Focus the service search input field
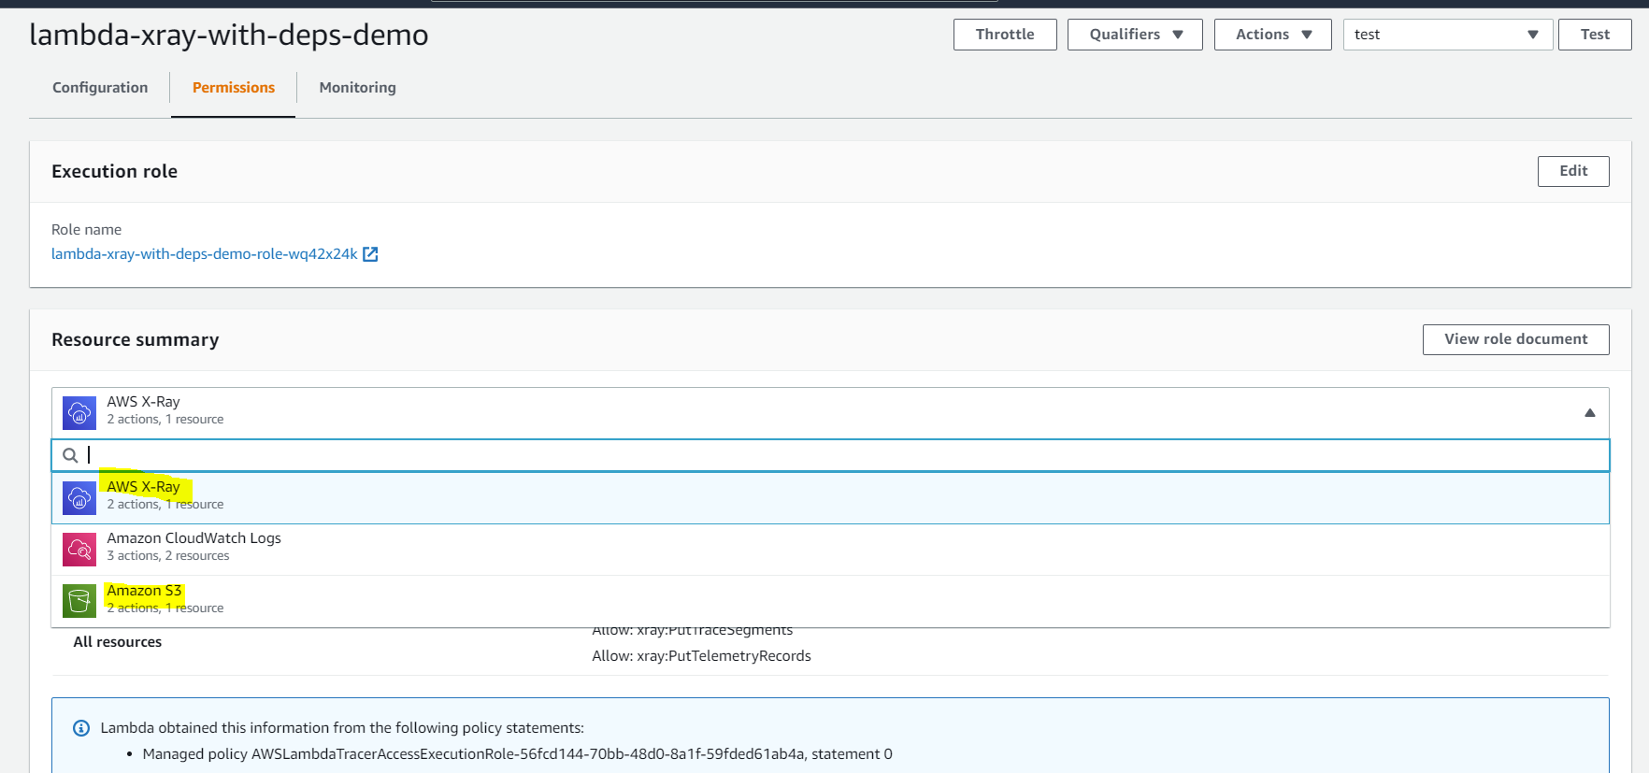 [x=830, y=455]
